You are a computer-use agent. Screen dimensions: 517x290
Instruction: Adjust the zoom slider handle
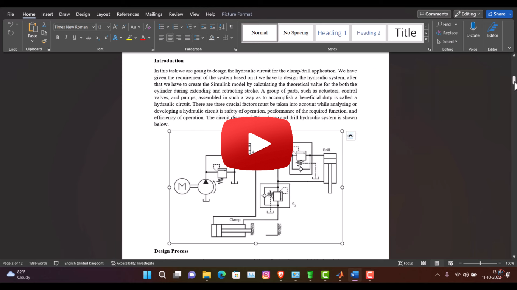480,263
